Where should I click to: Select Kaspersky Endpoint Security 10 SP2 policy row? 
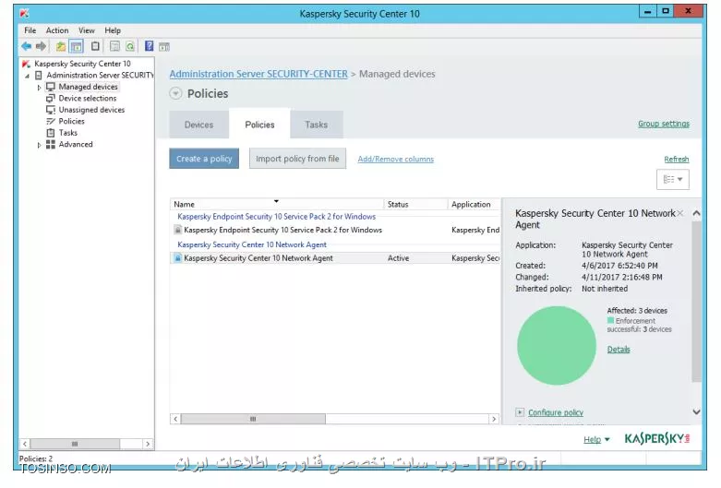pyautogui.click(x=335, y=230)
